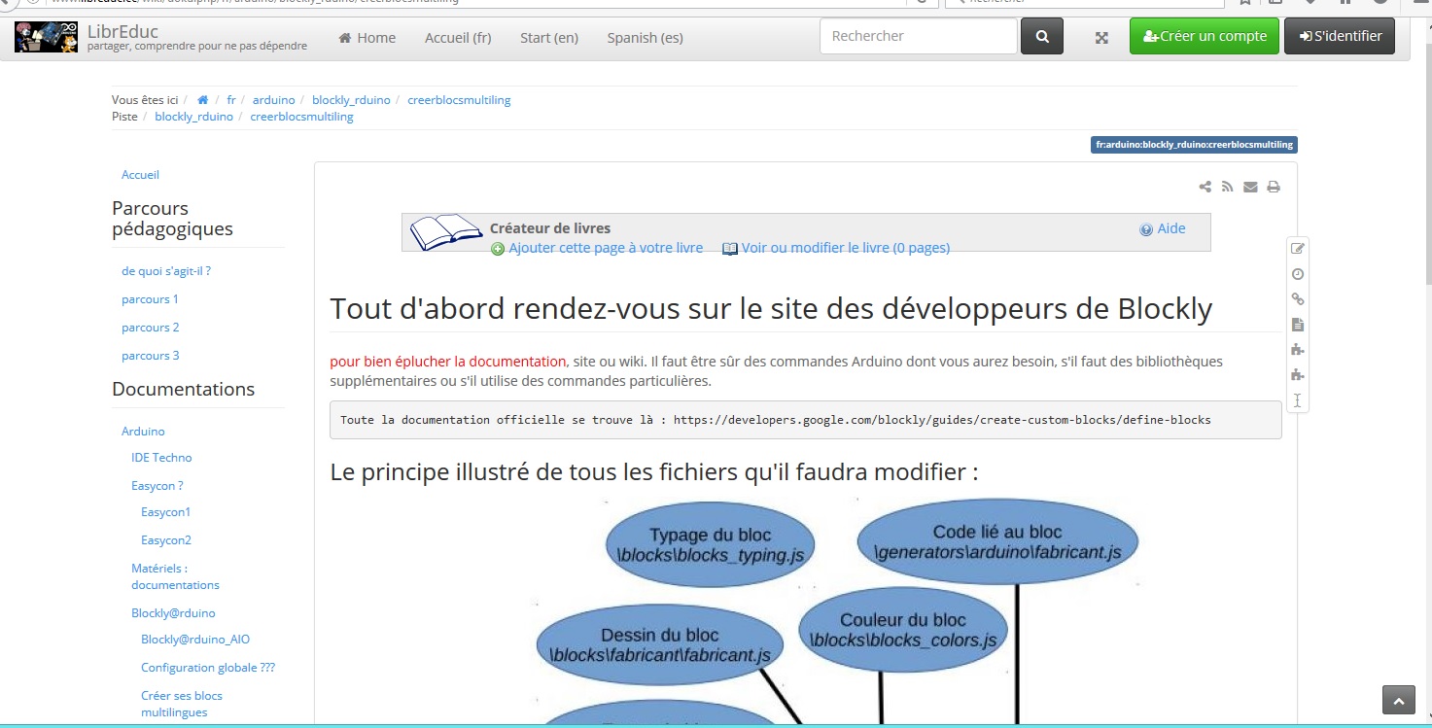Open Start (en) in navbar
The width and height of the screenshot is (1432, 728).
click(549, 38)
